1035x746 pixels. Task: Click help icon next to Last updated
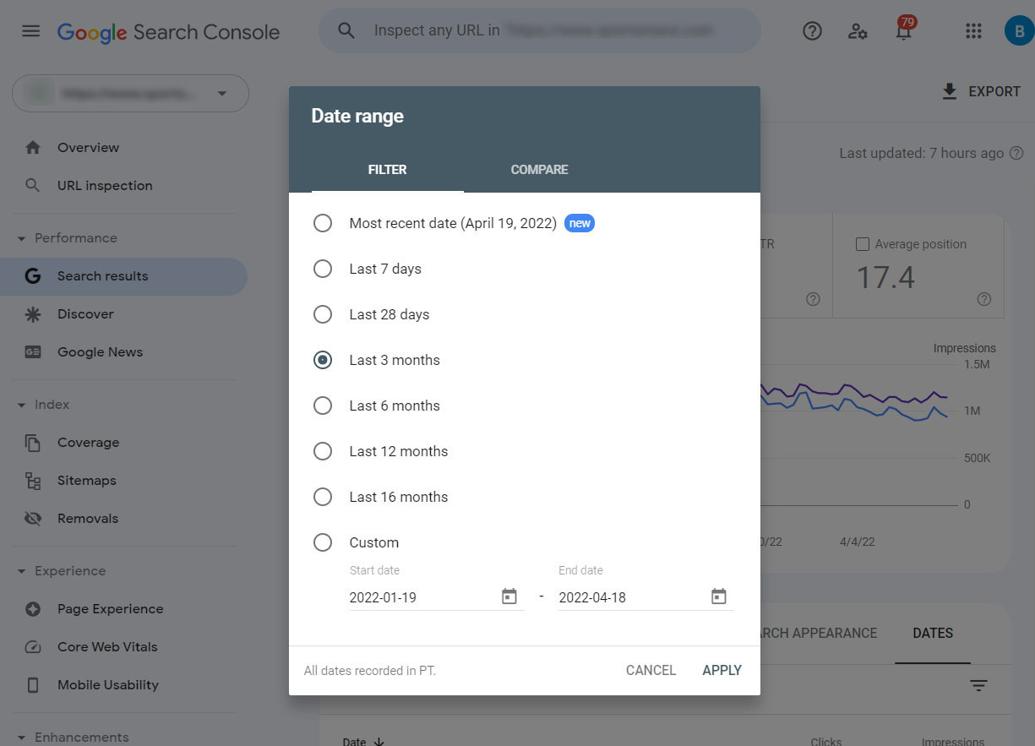(x=1016, y=153)
